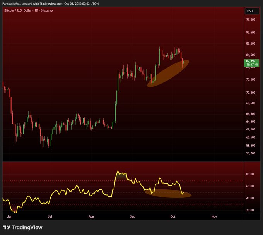Click the 66,500 price axis label
The height and width of the screenshot is (235, 263).
tap(251, 114)
